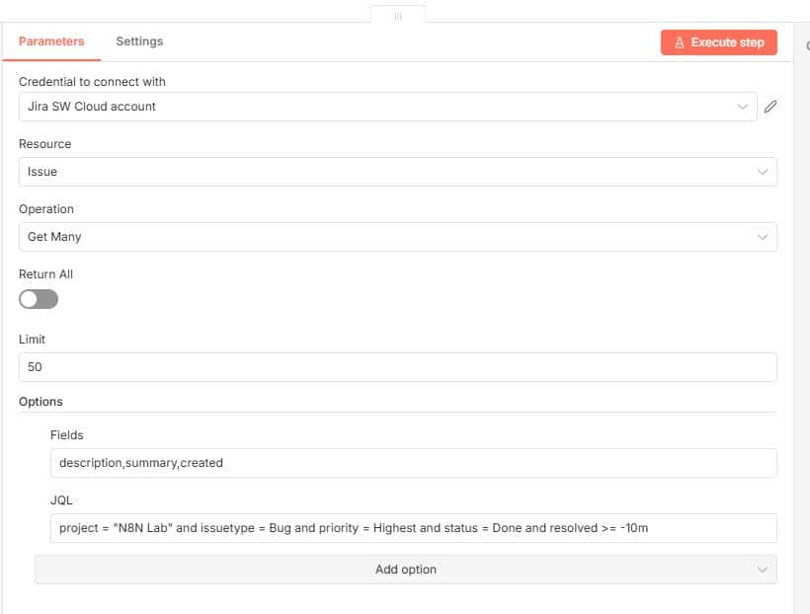Click the flask icon inside Execute step button
Viewport: 810px width, 614px height.
pyautogui.click(x=678, y=42)
